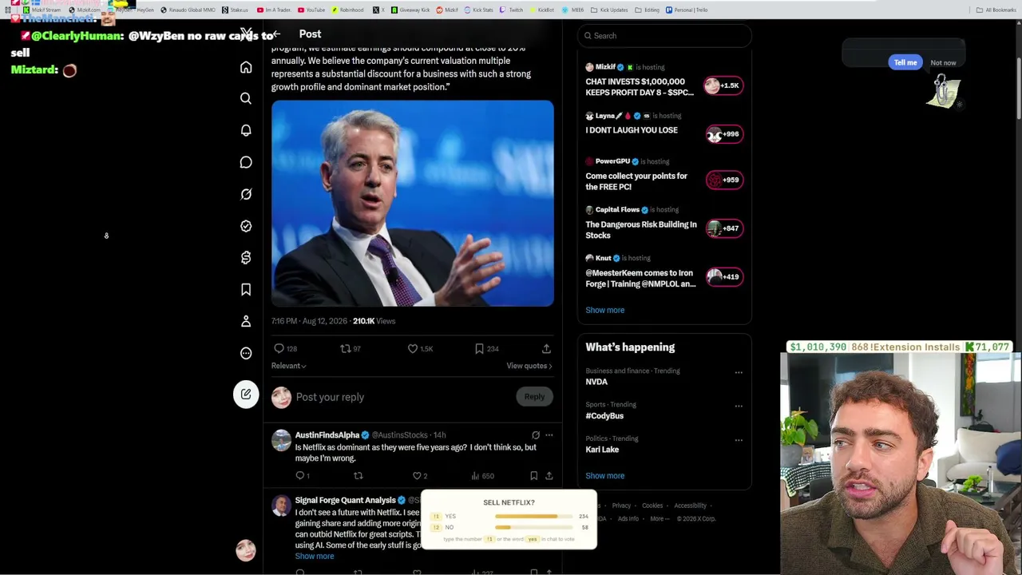Open the All Bookmarks folder
Viewport: 1022px width, 575px height.
point(996,10)
